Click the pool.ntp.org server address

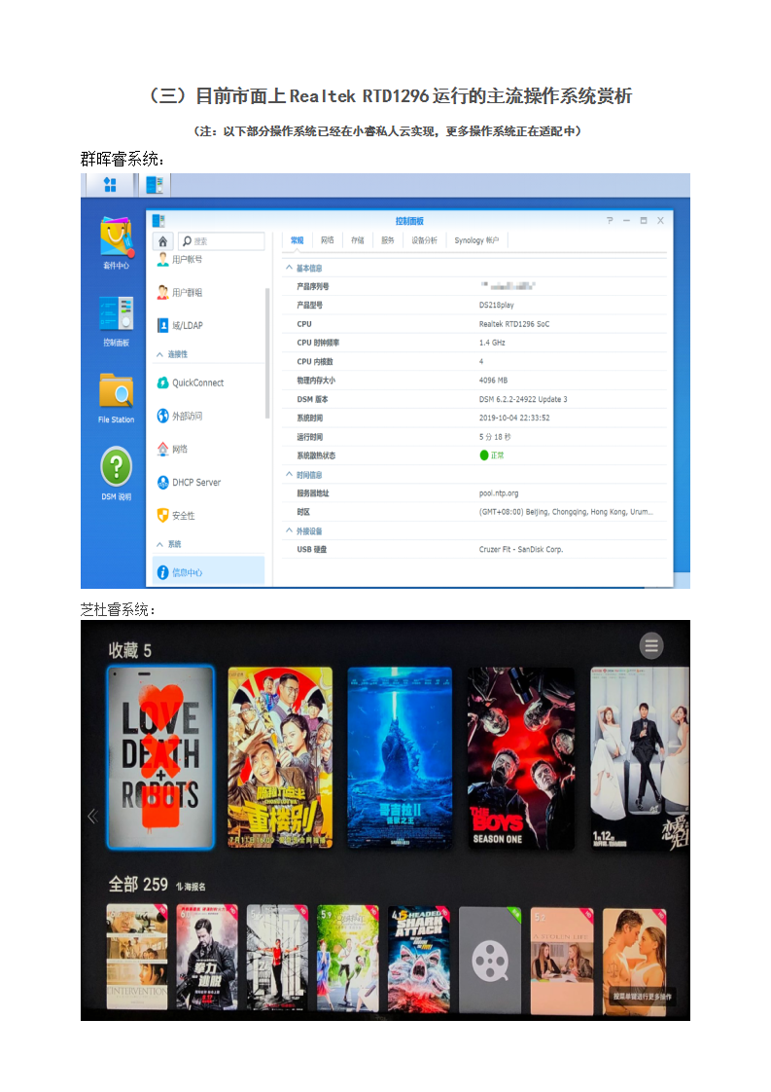click(499, 493)
